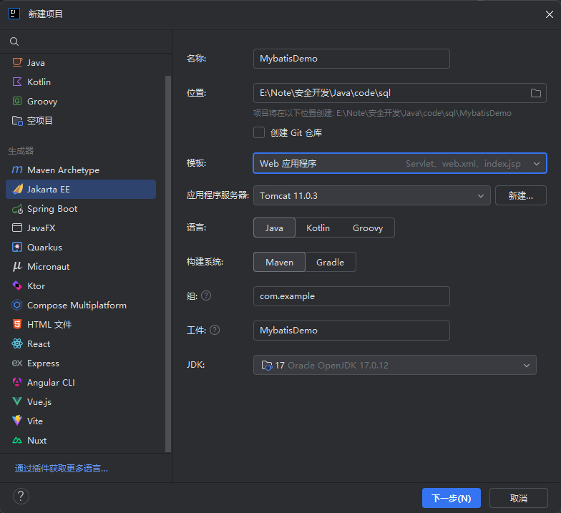Click the 名称 MybatisDemo input field

pyautogui.click(x=351, y=59)
